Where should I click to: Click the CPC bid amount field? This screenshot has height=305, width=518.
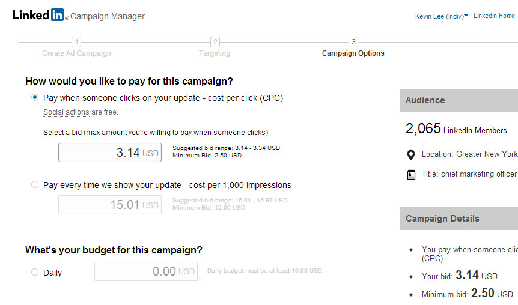tap(110, 152)
